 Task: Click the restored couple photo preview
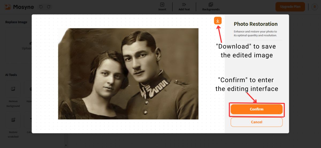pos(128,74)
